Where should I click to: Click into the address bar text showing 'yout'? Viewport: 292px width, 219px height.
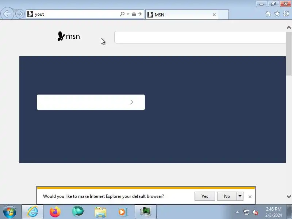point(39,14)
